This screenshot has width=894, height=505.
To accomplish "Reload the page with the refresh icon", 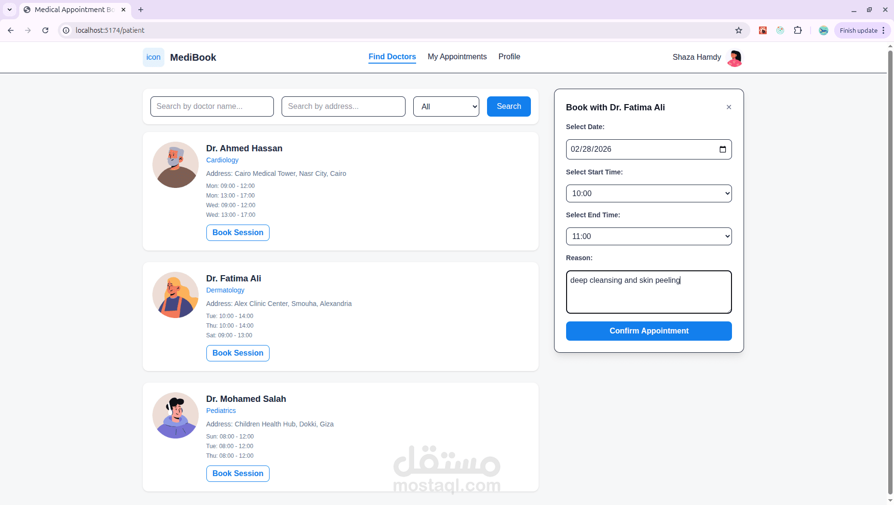I will click(45, 30).
